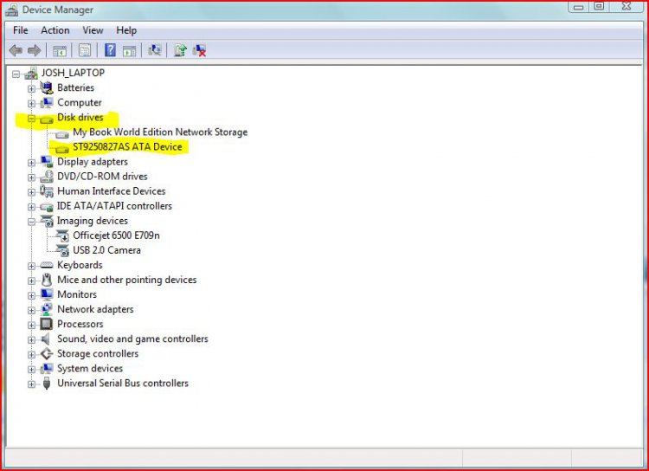Click the Back arrow in the toolbar
Image resolution: width=649 pixels, height=471 pixels.
tap(16, 50)
